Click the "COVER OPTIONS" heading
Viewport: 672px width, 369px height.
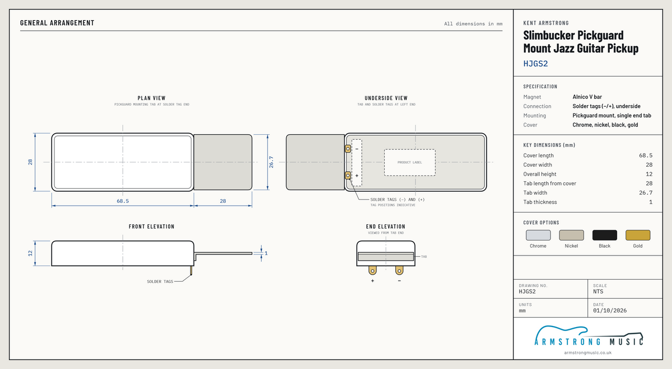tap(541, 223)
